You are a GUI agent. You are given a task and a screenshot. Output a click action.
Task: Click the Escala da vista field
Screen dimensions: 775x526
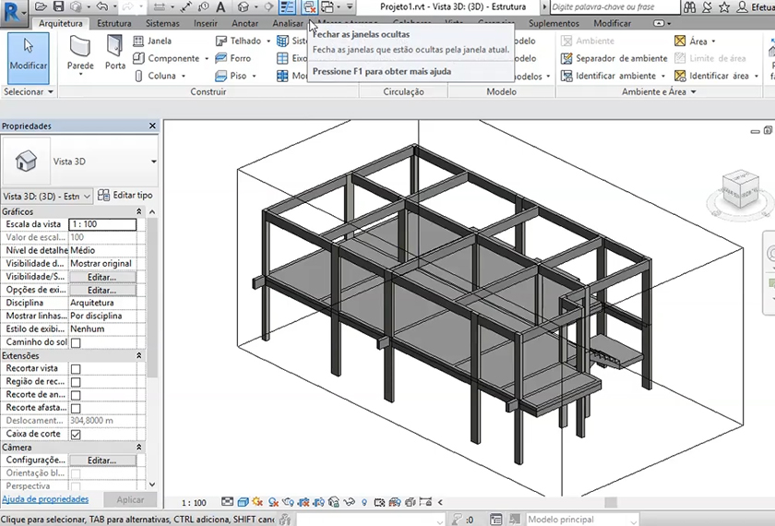coord(102,224)
